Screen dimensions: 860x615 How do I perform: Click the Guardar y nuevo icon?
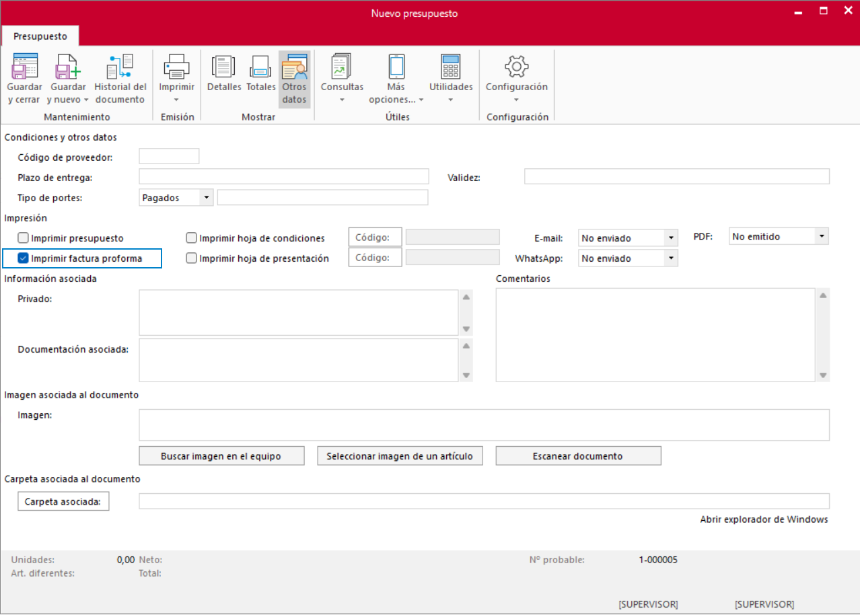[x=67, y=67]
